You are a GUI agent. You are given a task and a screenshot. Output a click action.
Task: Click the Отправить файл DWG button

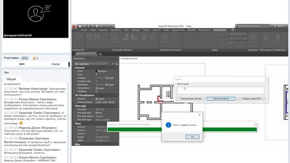251,99
